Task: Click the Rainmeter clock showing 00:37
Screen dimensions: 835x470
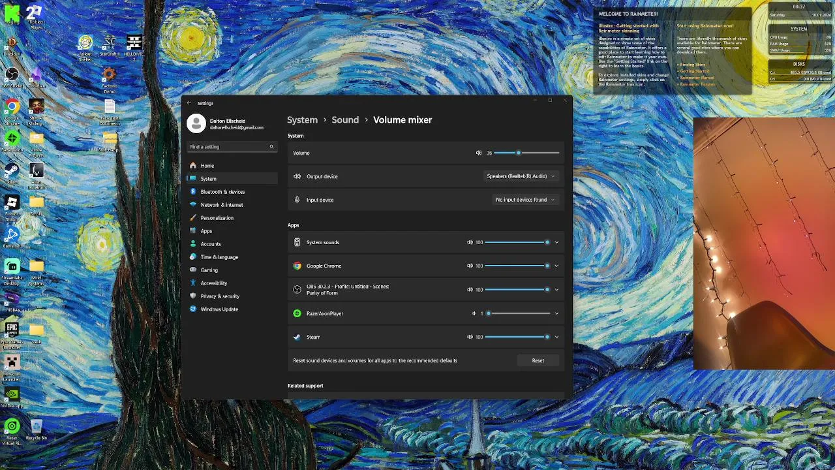Action: pos(800,10)
